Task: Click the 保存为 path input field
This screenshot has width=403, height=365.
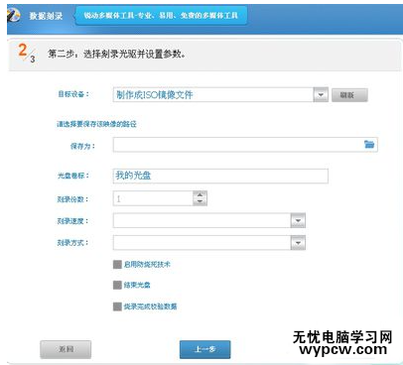Action: (245, 145)
